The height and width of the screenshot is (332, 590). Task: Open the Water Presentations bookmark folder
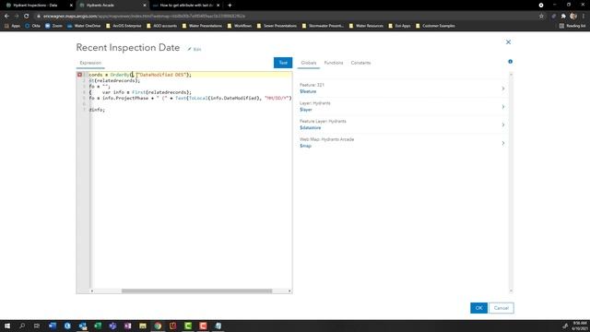(x=202, y=26)
